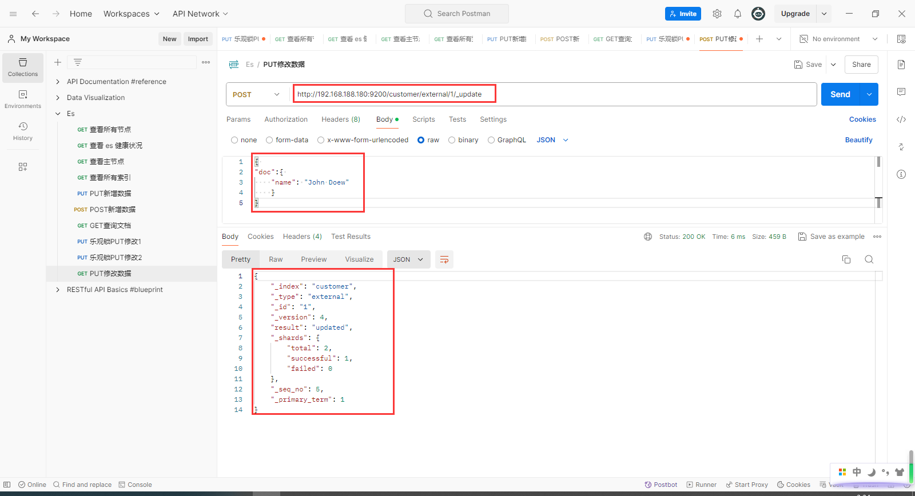Open the comments icon in right sidebar
Viewport: 915px width, 496px height.
901,92
